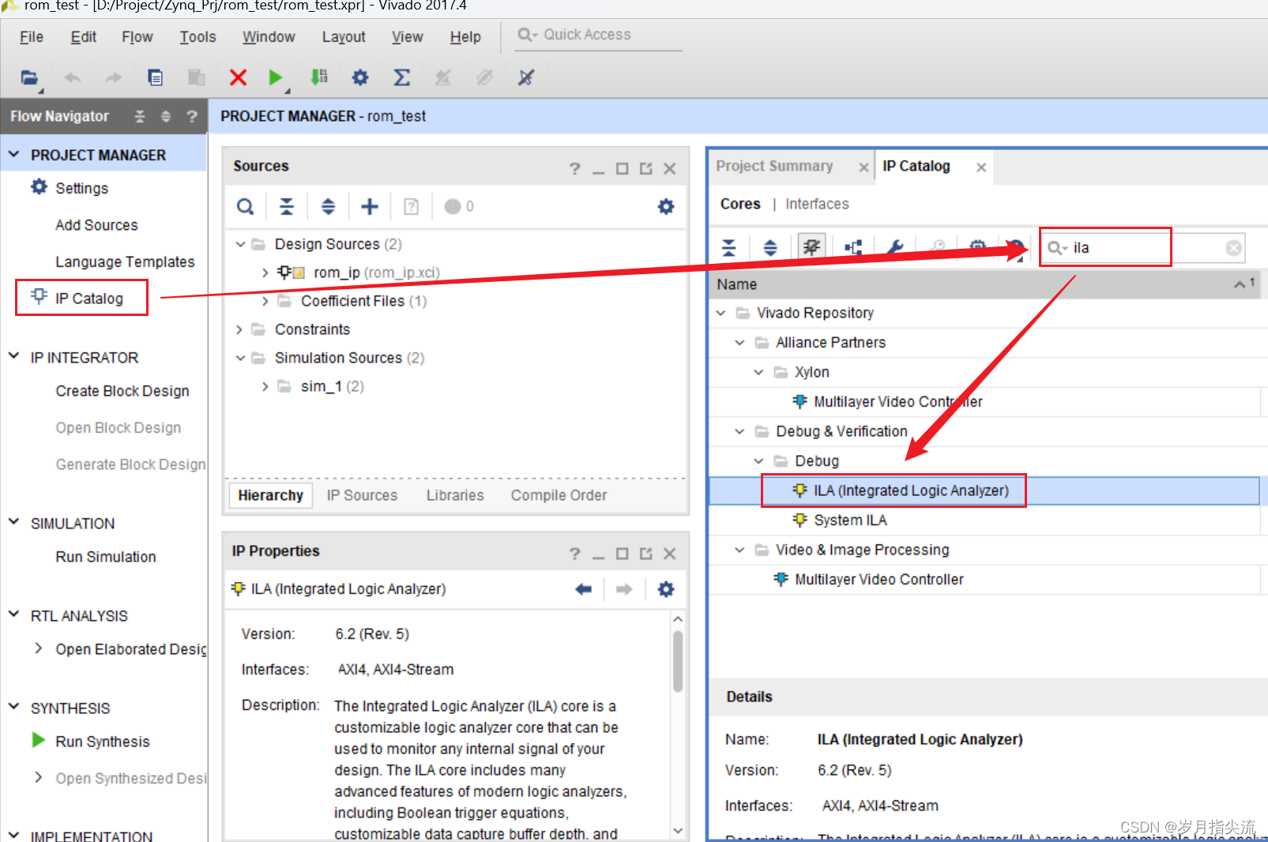The image size is (1268, 842).
Task: Open the Tools menu
Action: pyautogui.click(x=198, y=37)
